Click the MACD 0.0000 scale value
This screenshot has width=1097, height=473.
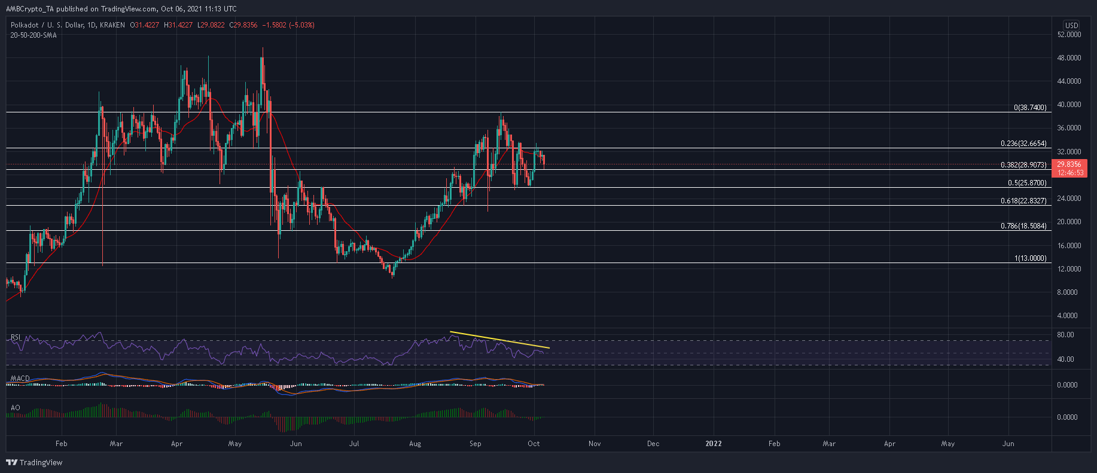(1067, 385)
